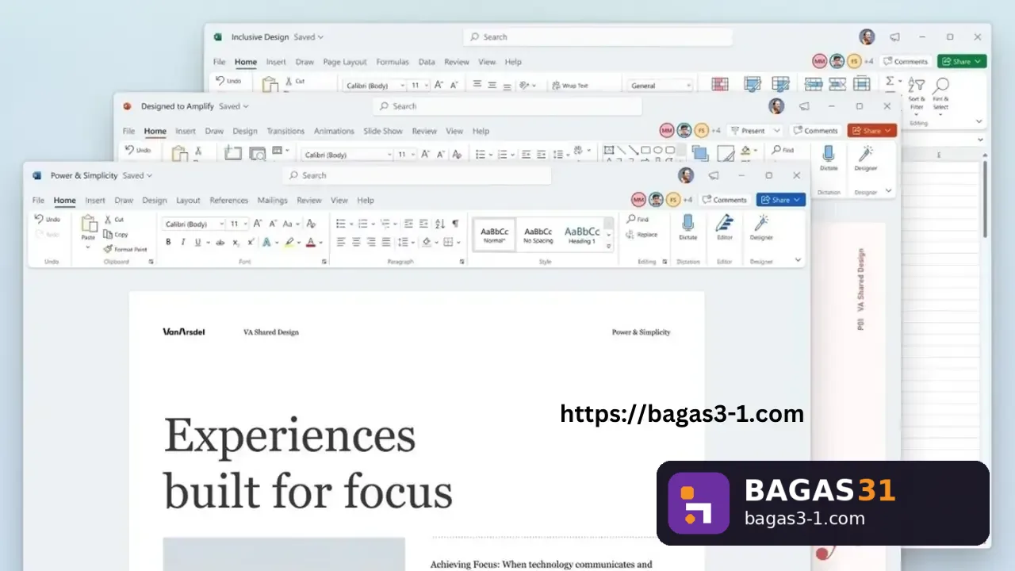The width and height of the screenshot is (1015, 571).
Task: Click Clear Formatting icon in Word
Action: (312, 224)
